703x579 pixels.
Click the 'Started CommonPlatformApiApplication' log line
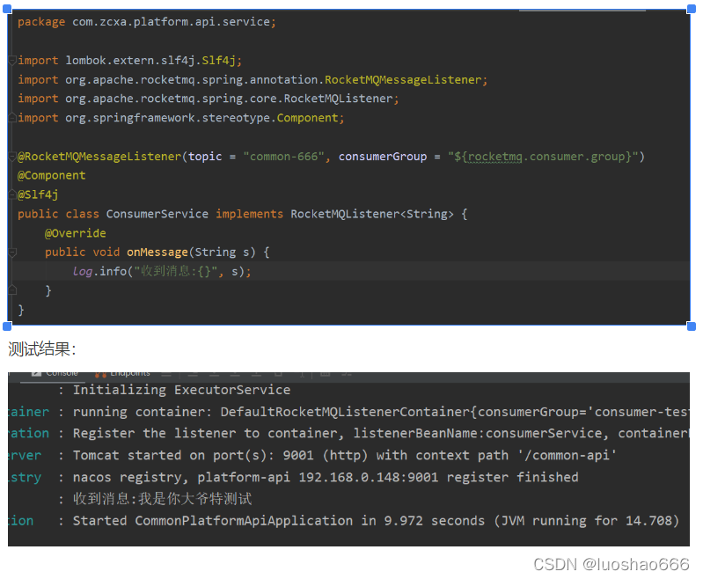(x=377, y=521)
